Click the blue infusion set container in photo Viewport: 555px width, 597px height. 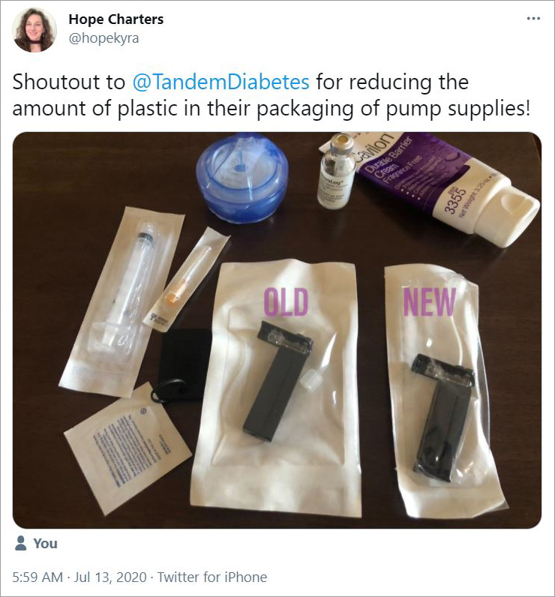coord(242,177)
